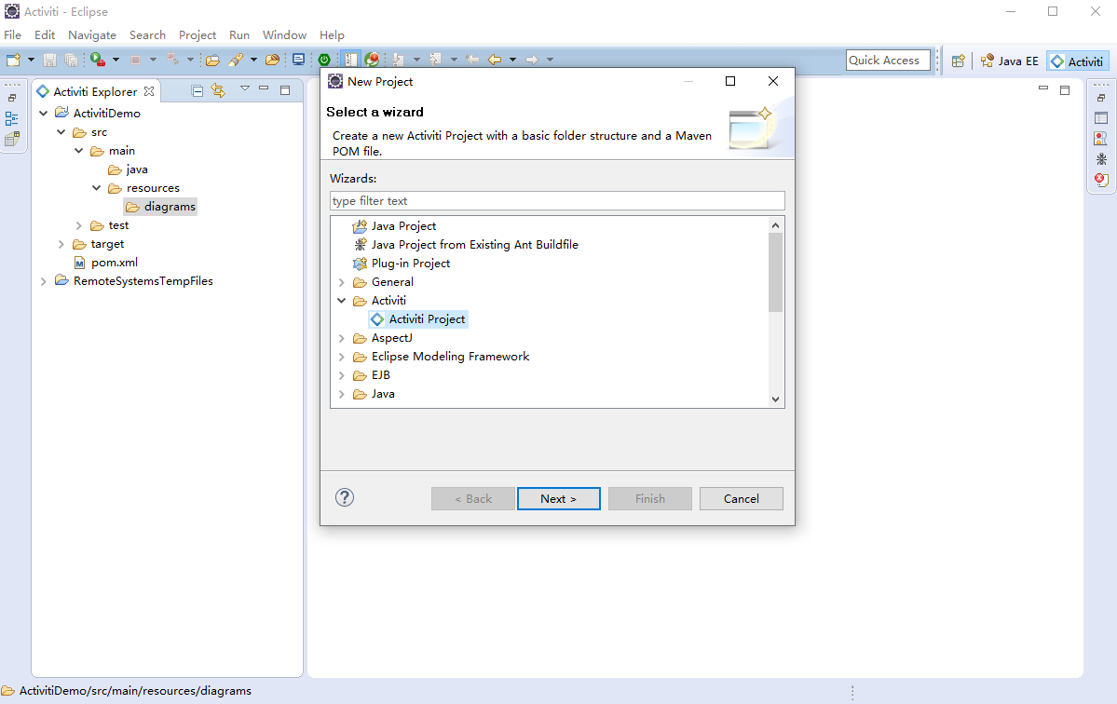Close the Activiti Explorer tab via X
The height and width of the screenshot is (704, 1117).
149,91
